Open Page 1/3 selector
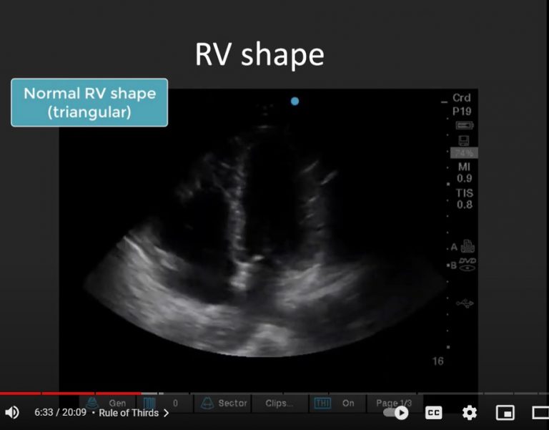 393,404
